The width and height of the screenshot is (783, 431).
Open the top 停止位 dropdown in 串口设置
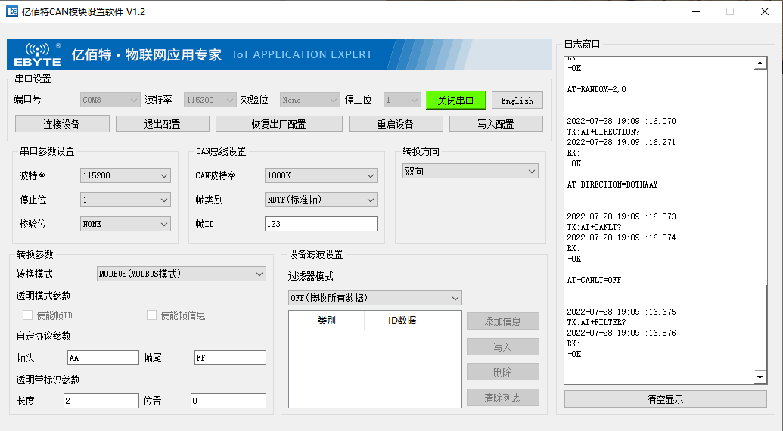coord(402,100)
